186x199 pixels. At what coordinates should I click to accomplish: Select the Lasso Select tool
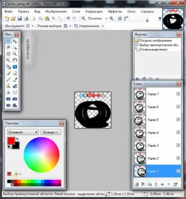coord(8,48)
